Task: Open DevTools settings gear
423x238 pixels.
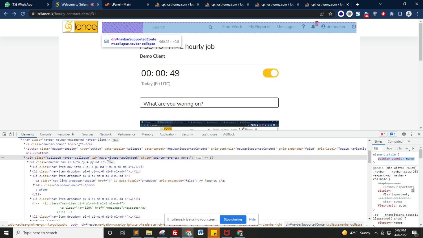Action: (x=404, y=134)
